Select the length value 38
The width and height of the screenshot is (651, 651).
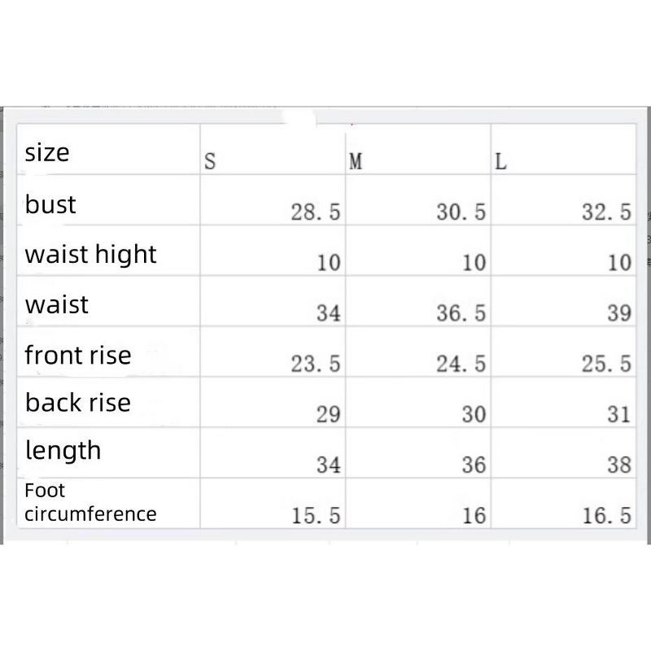(619, 465)
